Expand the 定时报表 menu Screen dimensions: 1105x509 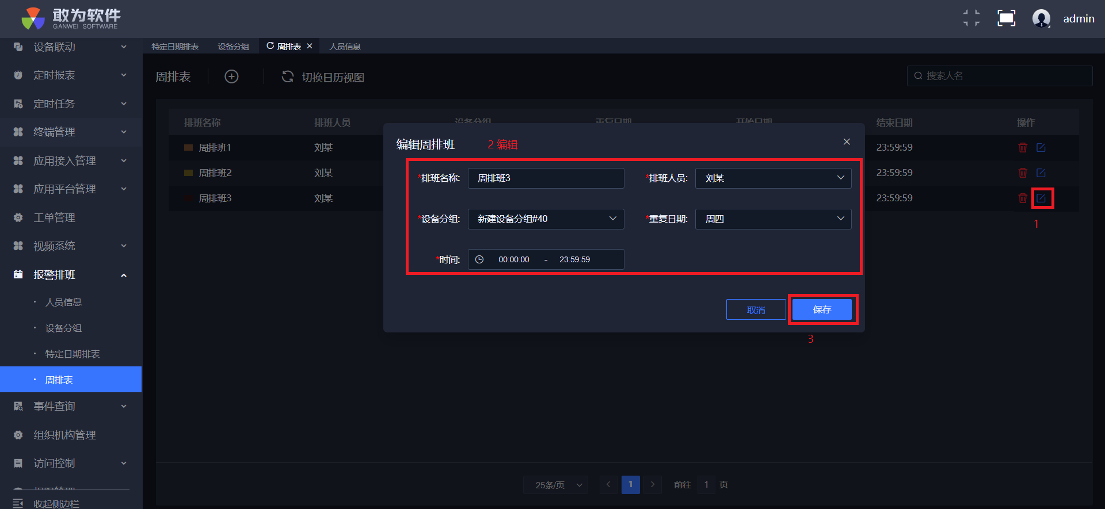[x=124, y=75]
